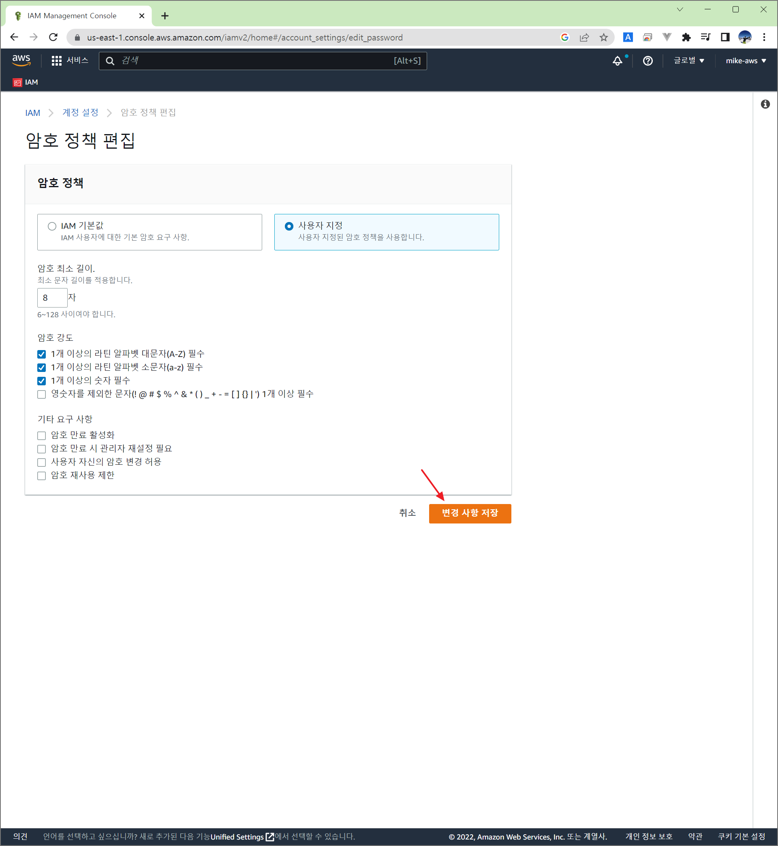Select the IAM 기본값 radio option
Screen dimensions: 778x846
[x=52, y=226]
